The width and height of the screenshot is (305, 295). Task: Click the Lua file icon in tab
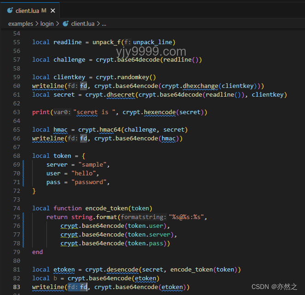(x=10, y=11)
